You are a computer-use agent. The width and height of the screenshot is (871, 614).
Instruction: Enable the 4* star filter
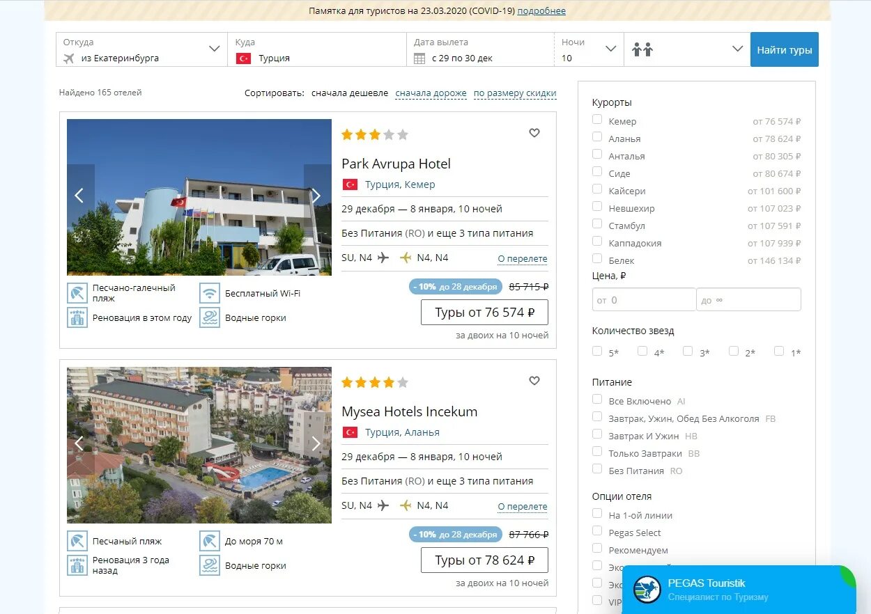click(642, 351)
